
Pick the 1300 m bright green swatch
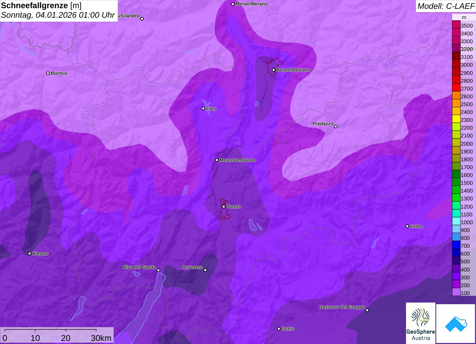click(456, 197)
